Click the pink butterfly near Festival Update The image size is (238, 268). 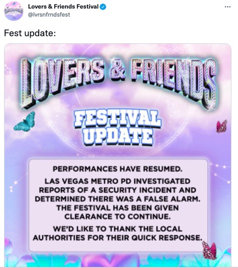(x=222, y=126)
